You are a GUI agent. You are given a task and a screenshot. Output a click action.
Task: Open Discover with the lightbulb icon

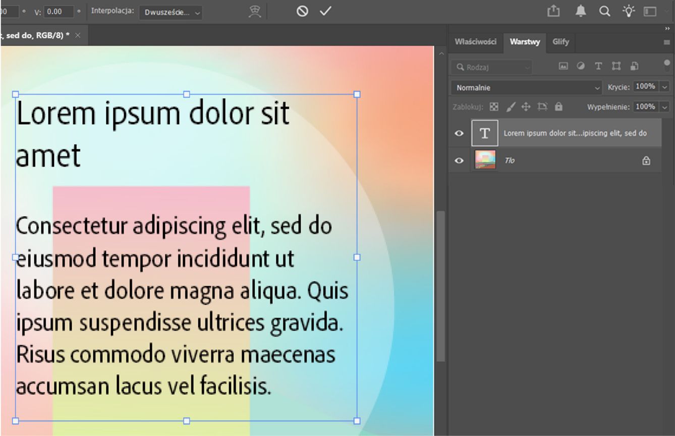point(628,11)
